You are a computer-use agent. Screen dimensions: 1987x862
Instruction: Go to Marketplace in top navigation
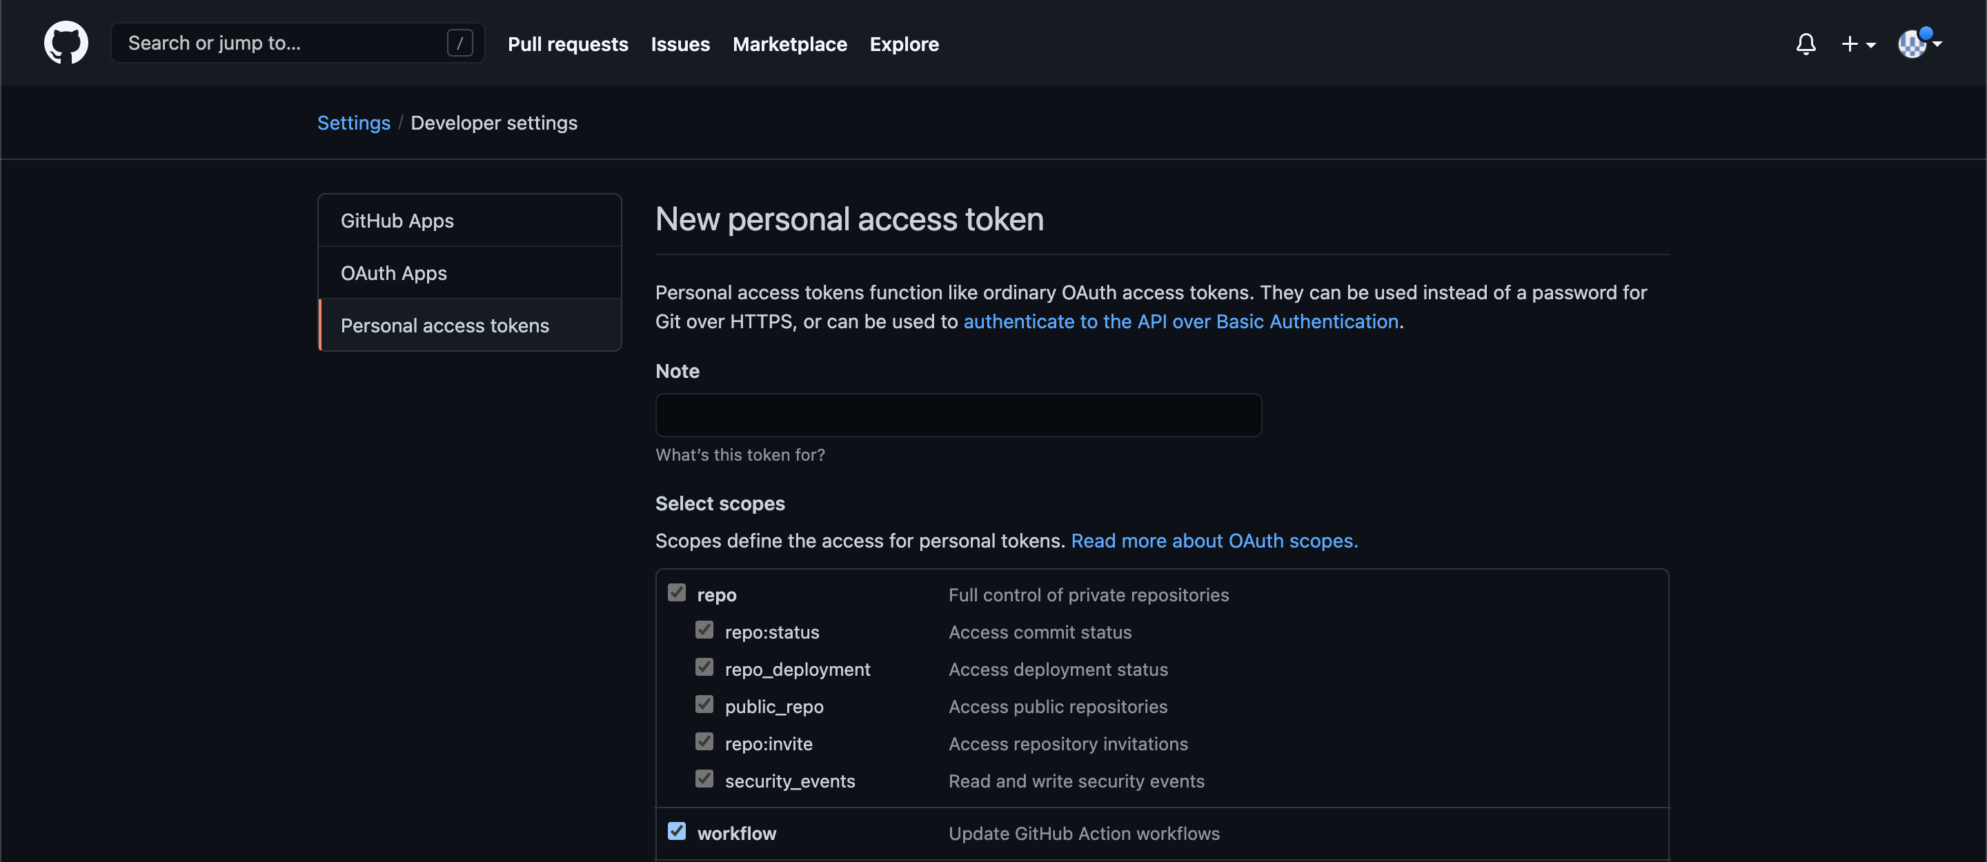(789, 44)
